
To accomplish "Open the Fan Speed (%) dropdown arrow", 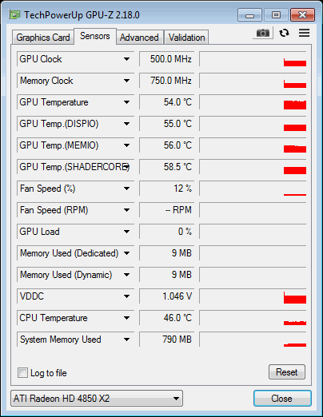I will [126, 189].
